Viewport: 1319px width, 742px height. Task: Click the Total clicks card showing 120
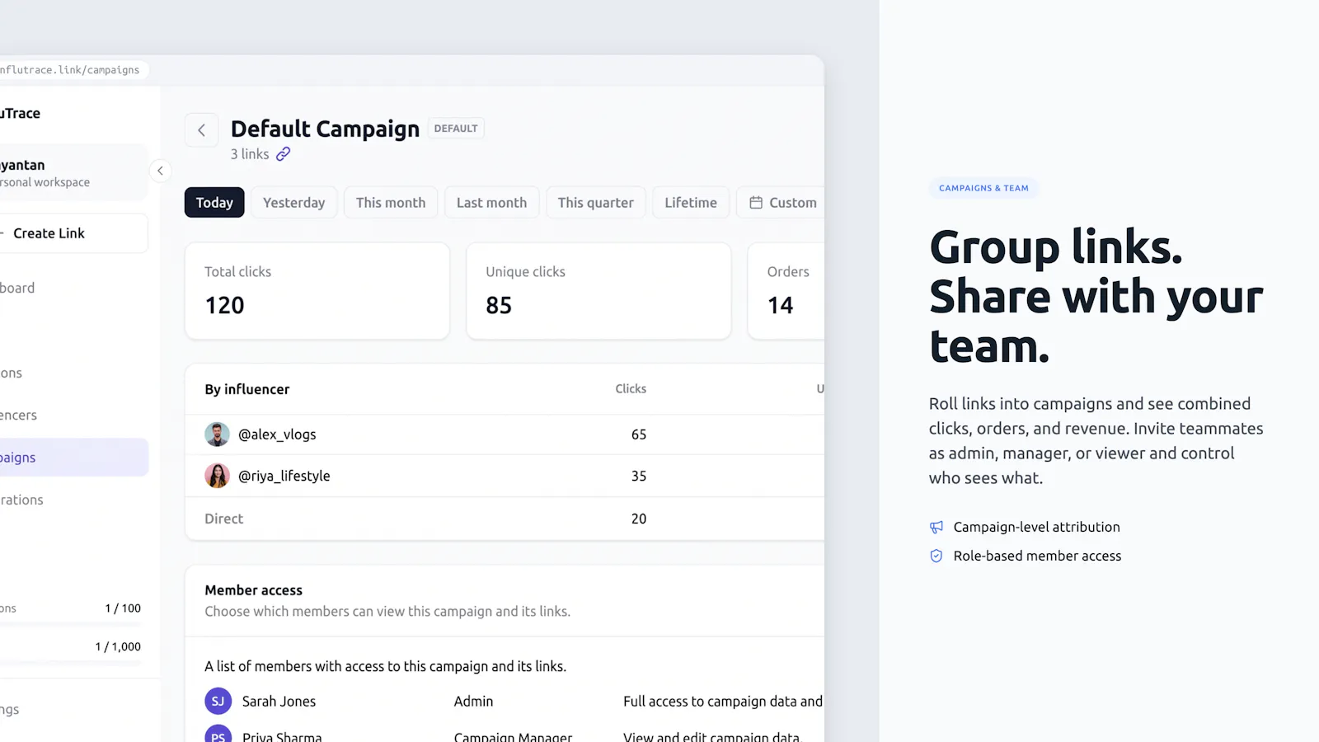[317, 290]
